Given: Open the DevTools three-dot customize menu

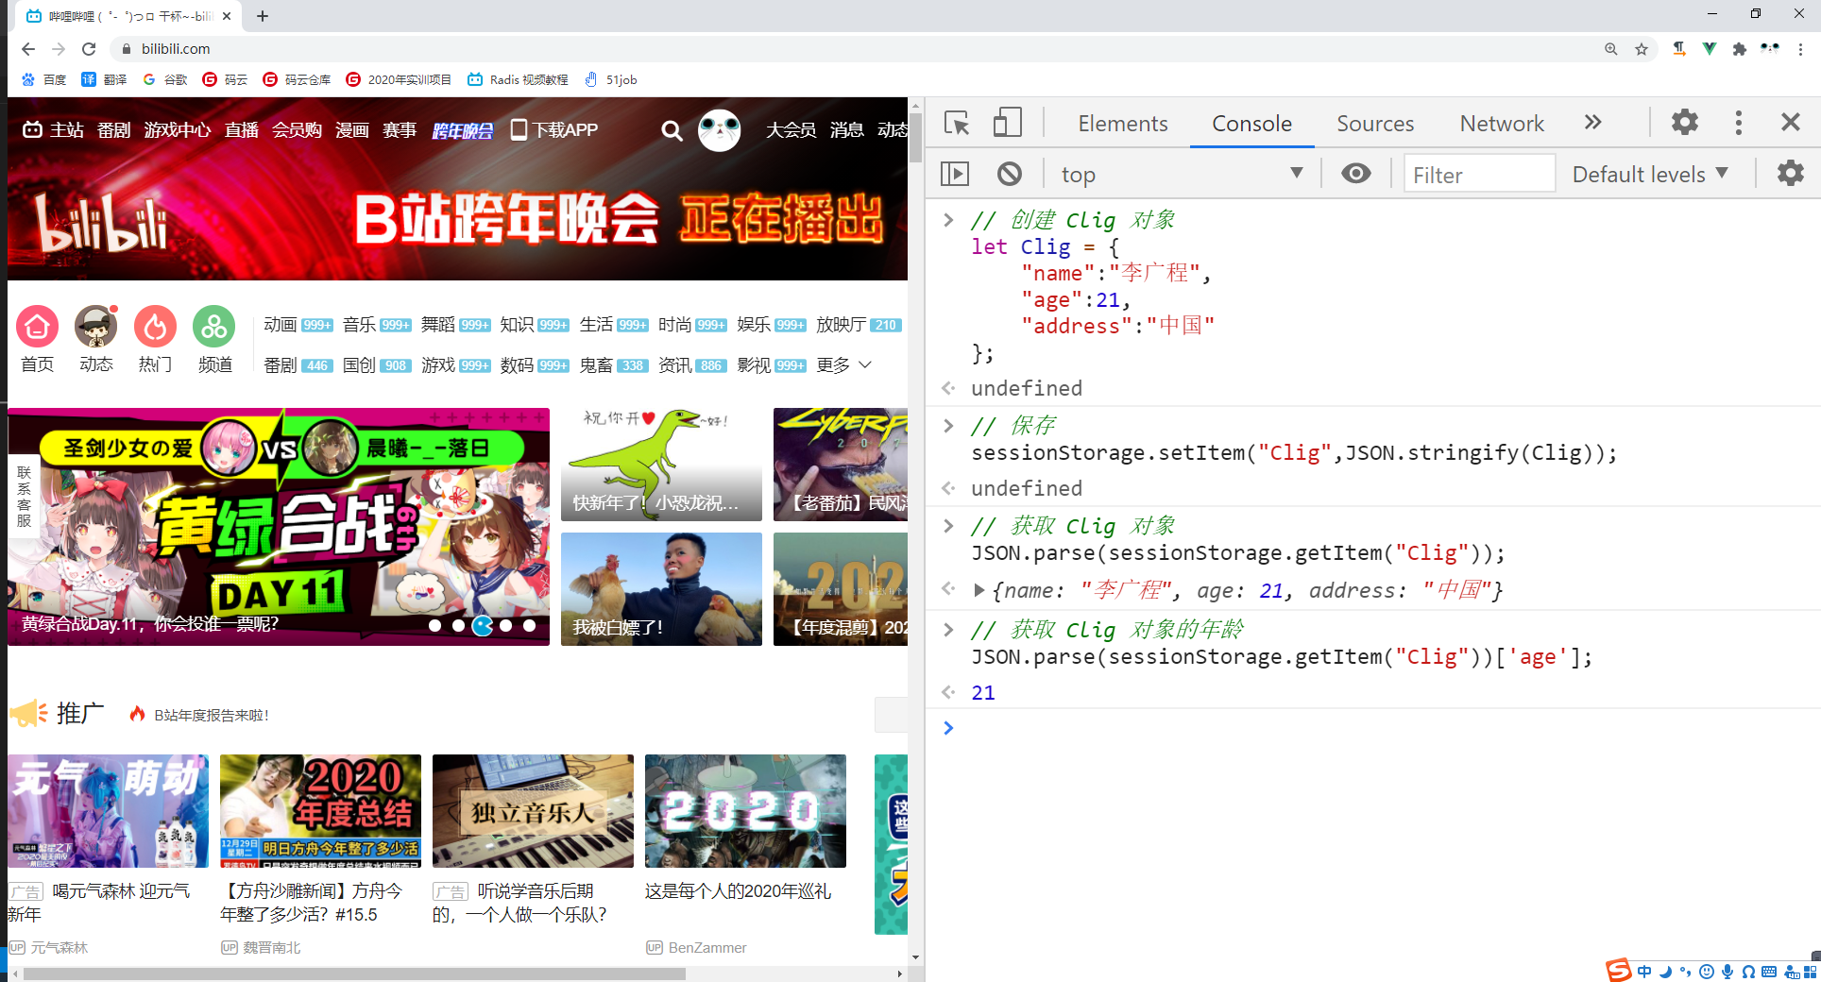Looking at the screenshot, I should click(1738, 123).
